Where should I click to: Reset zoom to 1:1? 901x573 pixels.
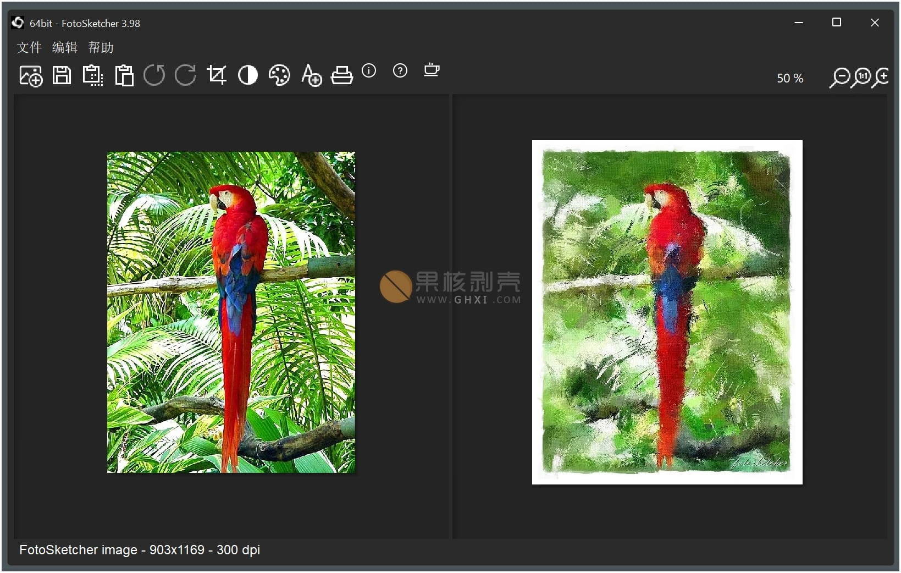pyautogui.click(x=860, y=78)
